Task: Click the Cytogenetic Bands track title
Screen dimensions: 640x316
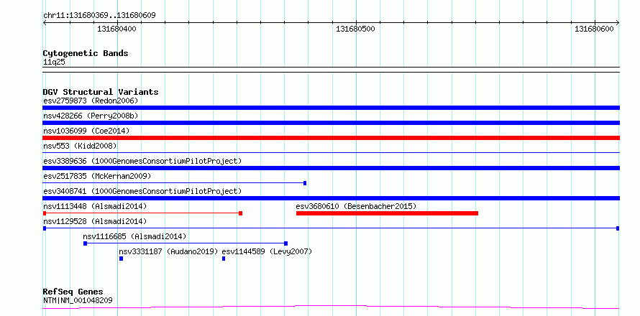Action: pyautogui.click(x=86, y=53)
